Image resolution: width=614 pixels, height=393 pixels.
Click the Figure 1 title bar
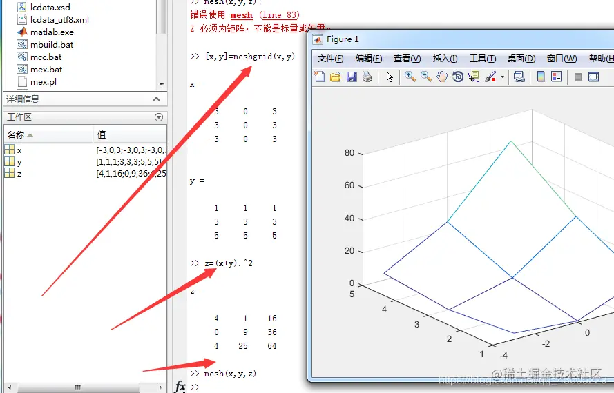pyautogui.click(x=461, y=39)
